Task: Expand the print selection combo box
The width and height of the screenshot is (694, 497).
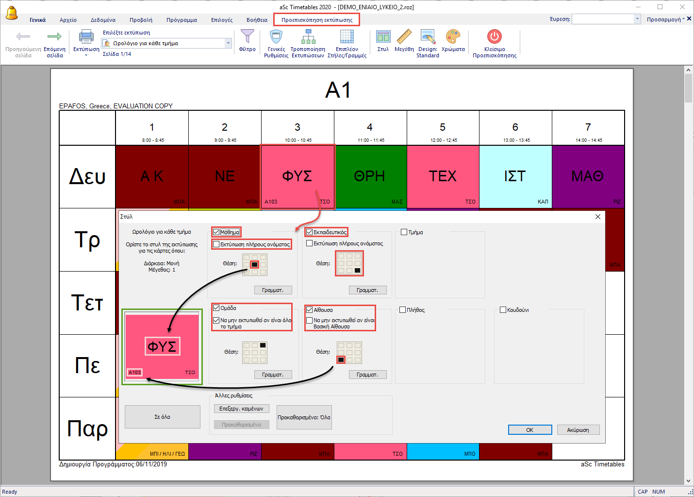Action: tap(228, 43)
